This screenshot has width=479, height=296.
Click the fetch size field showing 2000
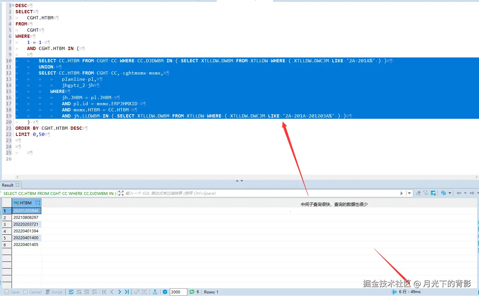[178, 292]
